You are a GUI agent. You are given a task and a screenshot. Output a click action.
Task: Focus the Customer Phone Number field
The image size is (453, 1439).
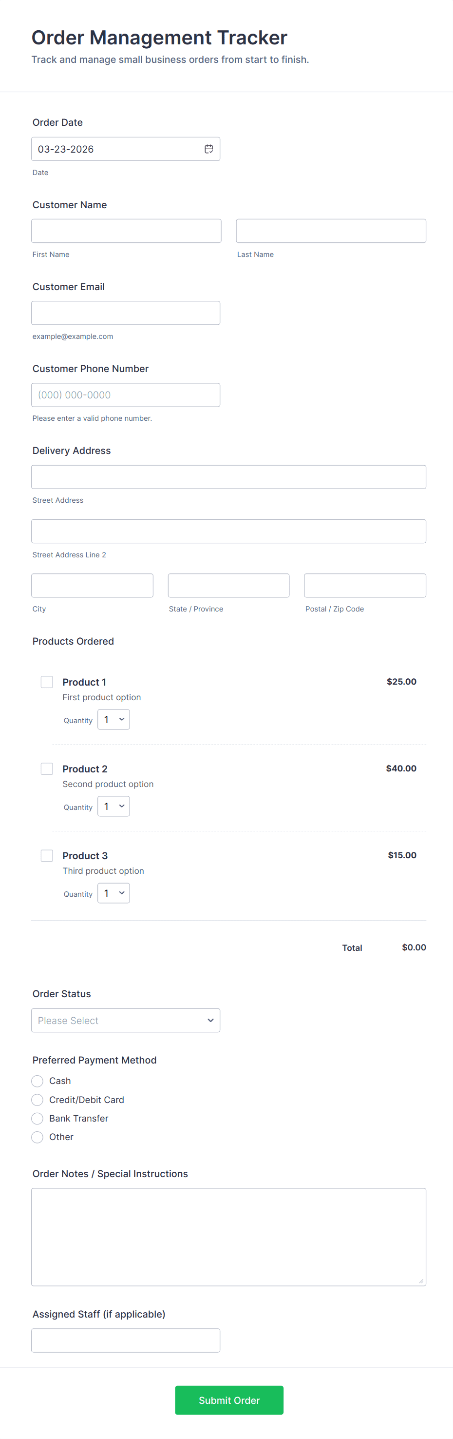click(126, 395)
